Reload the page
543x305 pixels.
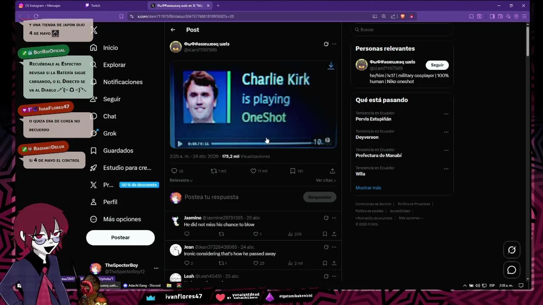coord(36,16)
